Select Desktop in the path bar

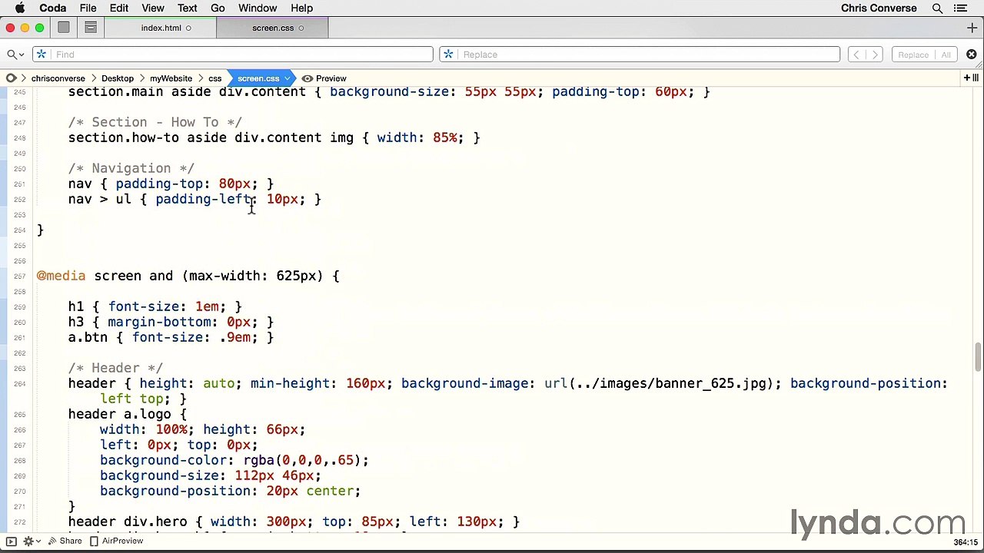coord(118,78)
